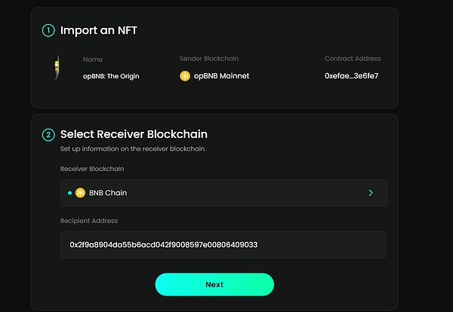
Task: Click the set up information helper text
Action: (x=132, y=149)
